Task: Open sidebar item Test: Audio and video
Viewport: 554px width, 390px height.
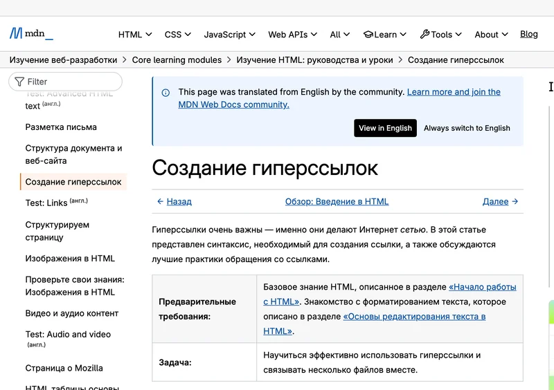Action: click(68, 339)
